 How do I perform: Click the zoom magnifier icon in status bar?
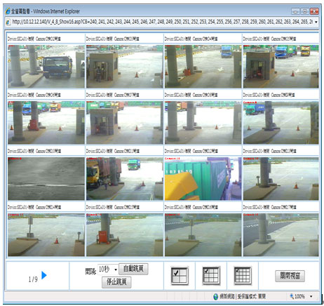292,296
